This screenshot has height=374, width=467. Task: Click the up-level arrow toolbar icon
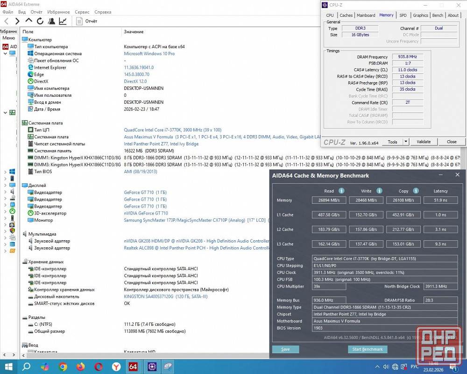point(29,21)
